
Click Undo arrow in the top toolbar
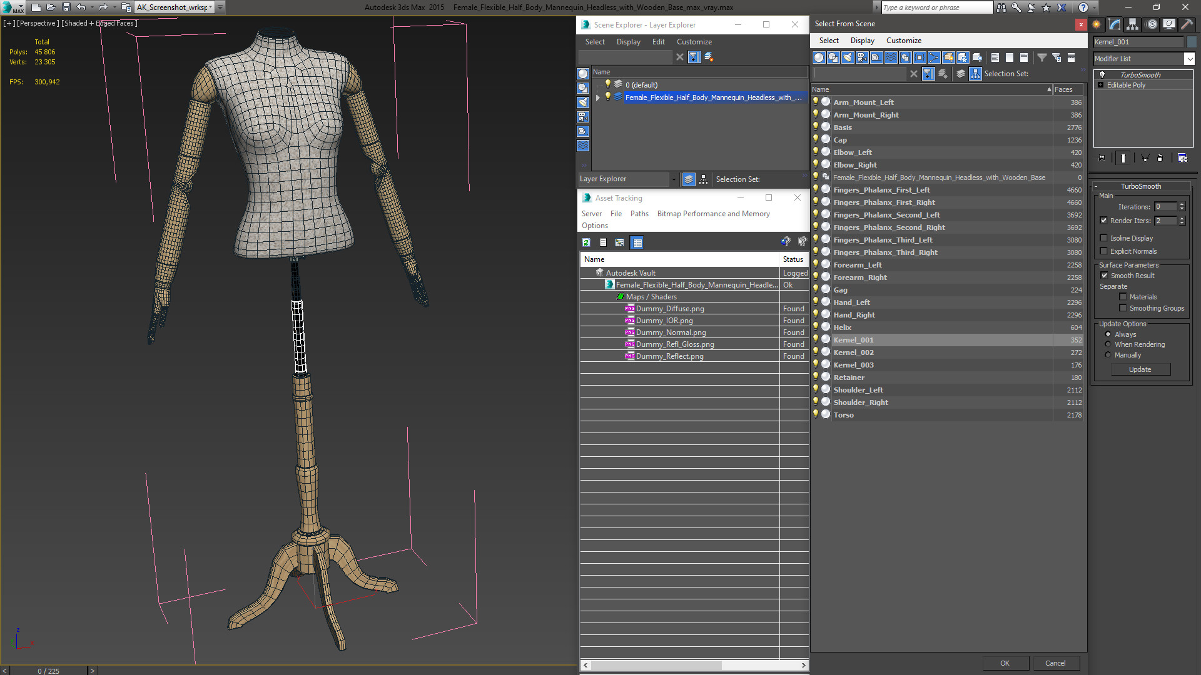coord(81,7)
